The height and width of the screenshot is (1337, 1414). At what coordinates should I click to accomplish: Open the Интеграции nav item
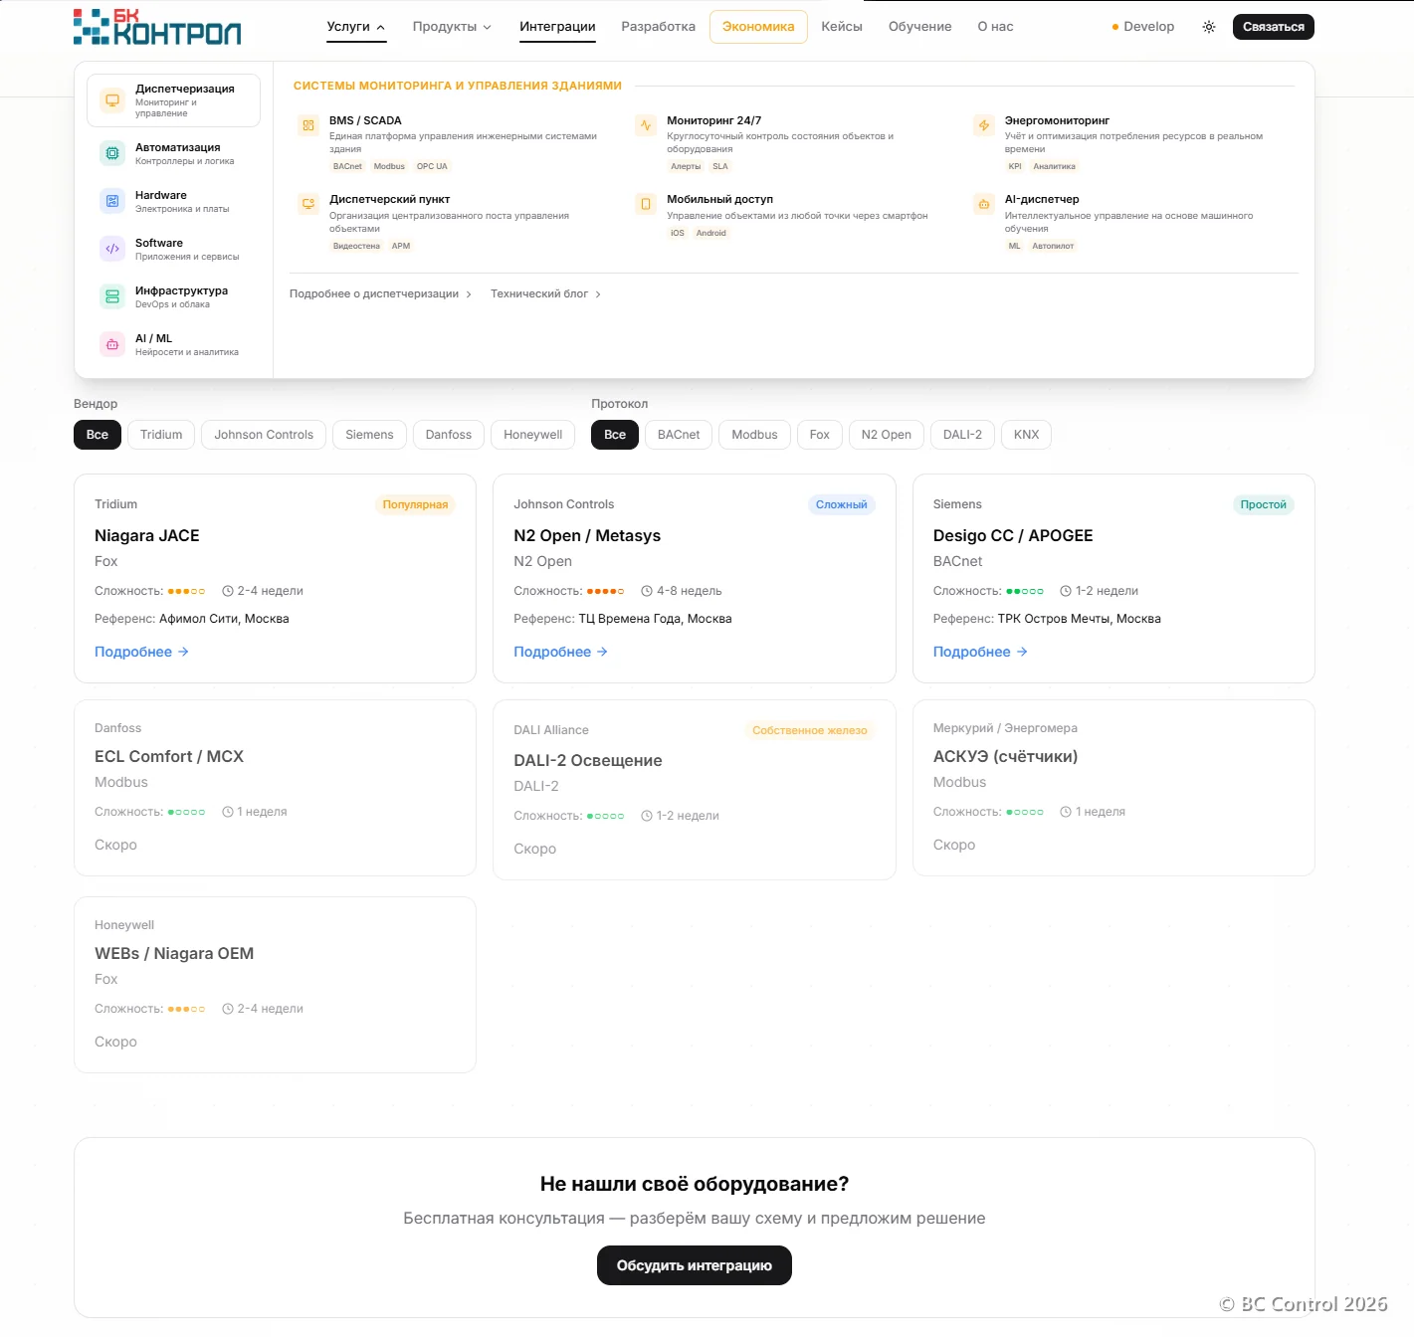click(557, 27)
